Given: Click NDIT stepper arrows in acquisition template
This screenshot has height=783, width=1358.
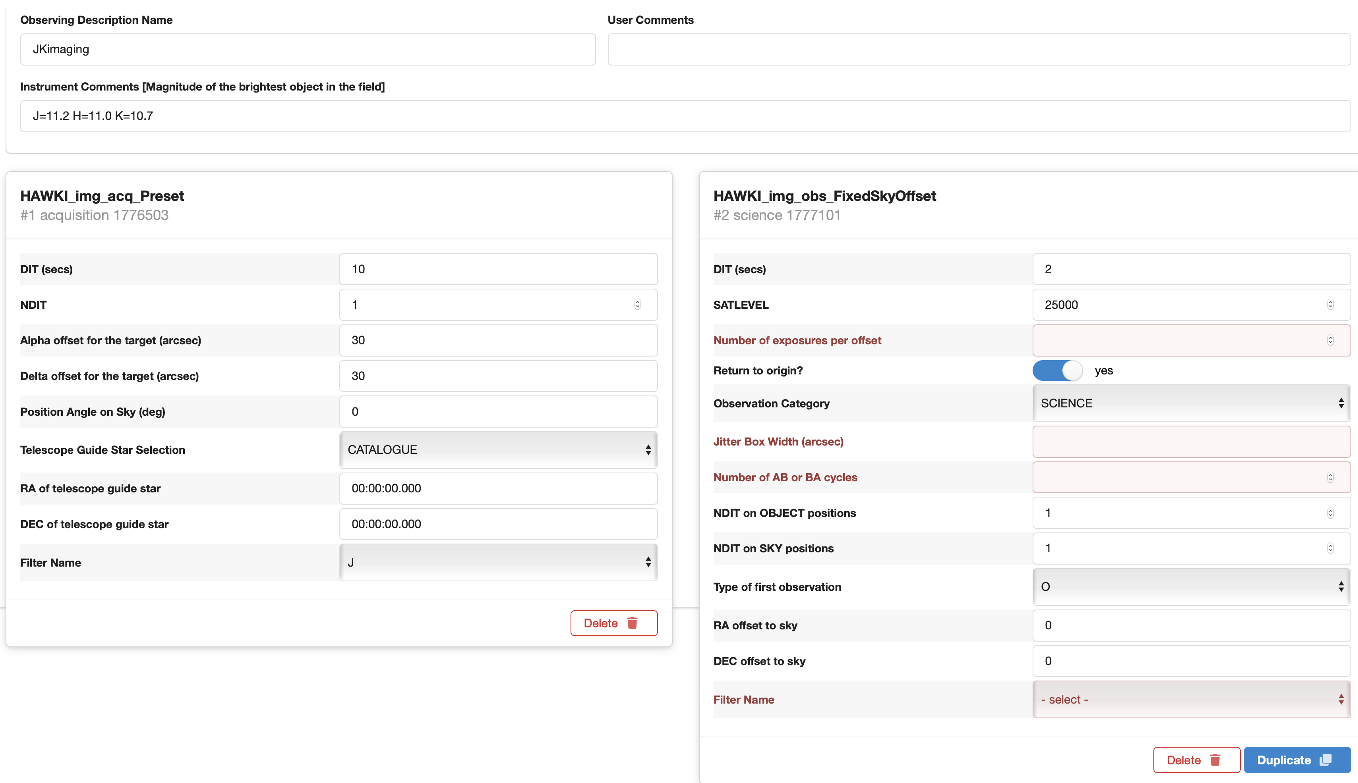Looking at the screenshot, I should pyautogui.click(x=637, y=305).
